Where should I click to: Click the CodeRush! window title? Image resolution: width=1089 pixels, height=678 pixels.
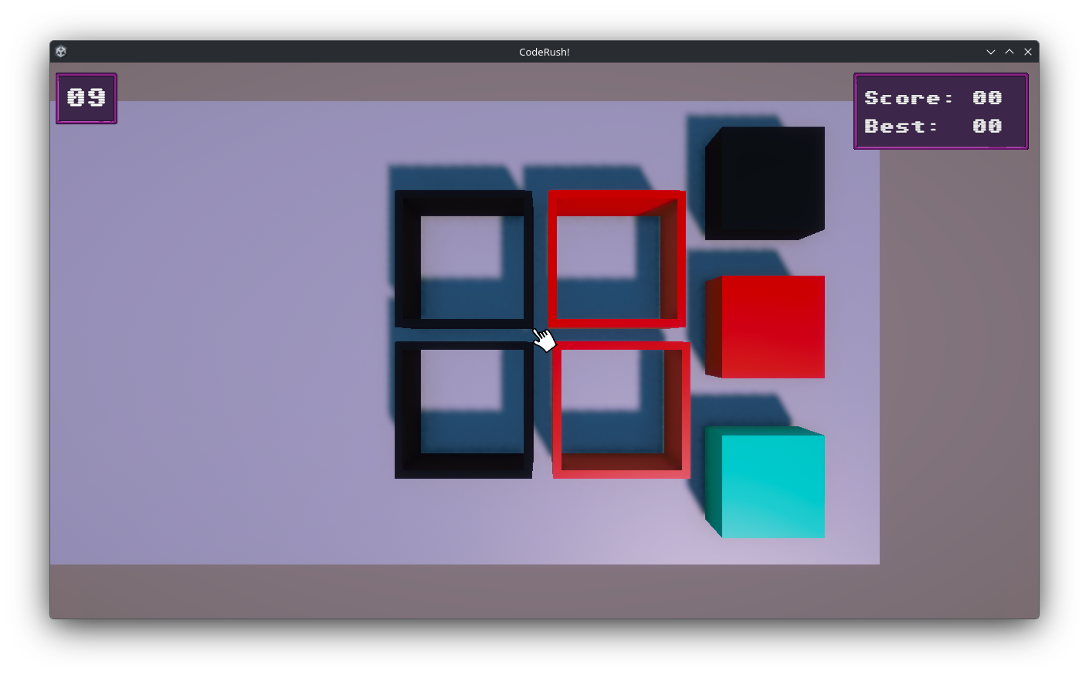click(x=544, y=52)
